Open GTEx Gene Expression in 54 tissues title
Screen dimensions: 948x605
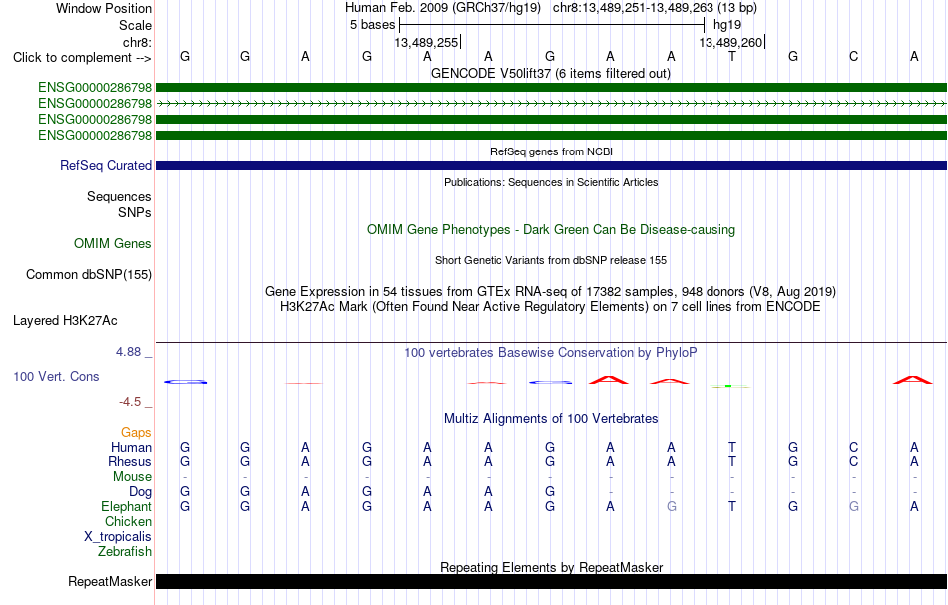[x=551, y=292]
